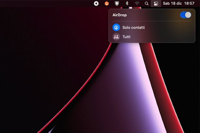Screen dimensions: 200x133
Task: Open the Bluetooth menu bar icon
Action: point(127,3)
